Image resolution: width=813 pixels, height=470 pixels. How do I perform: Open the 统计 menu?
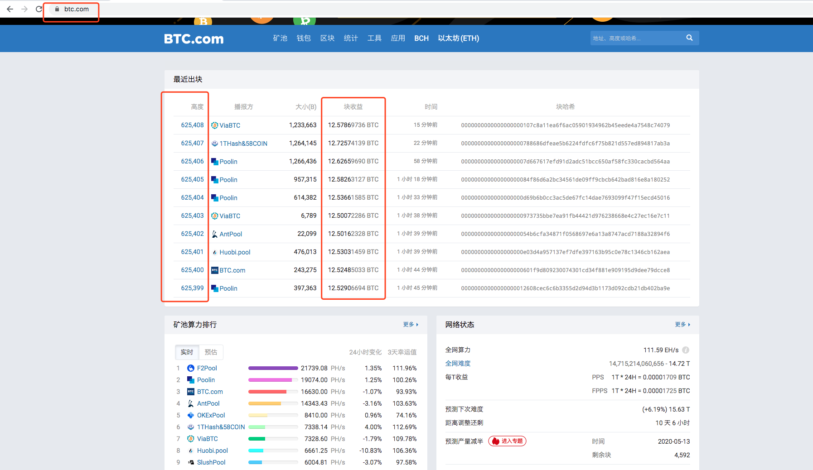pyautogui.click(x=351, y=38)
